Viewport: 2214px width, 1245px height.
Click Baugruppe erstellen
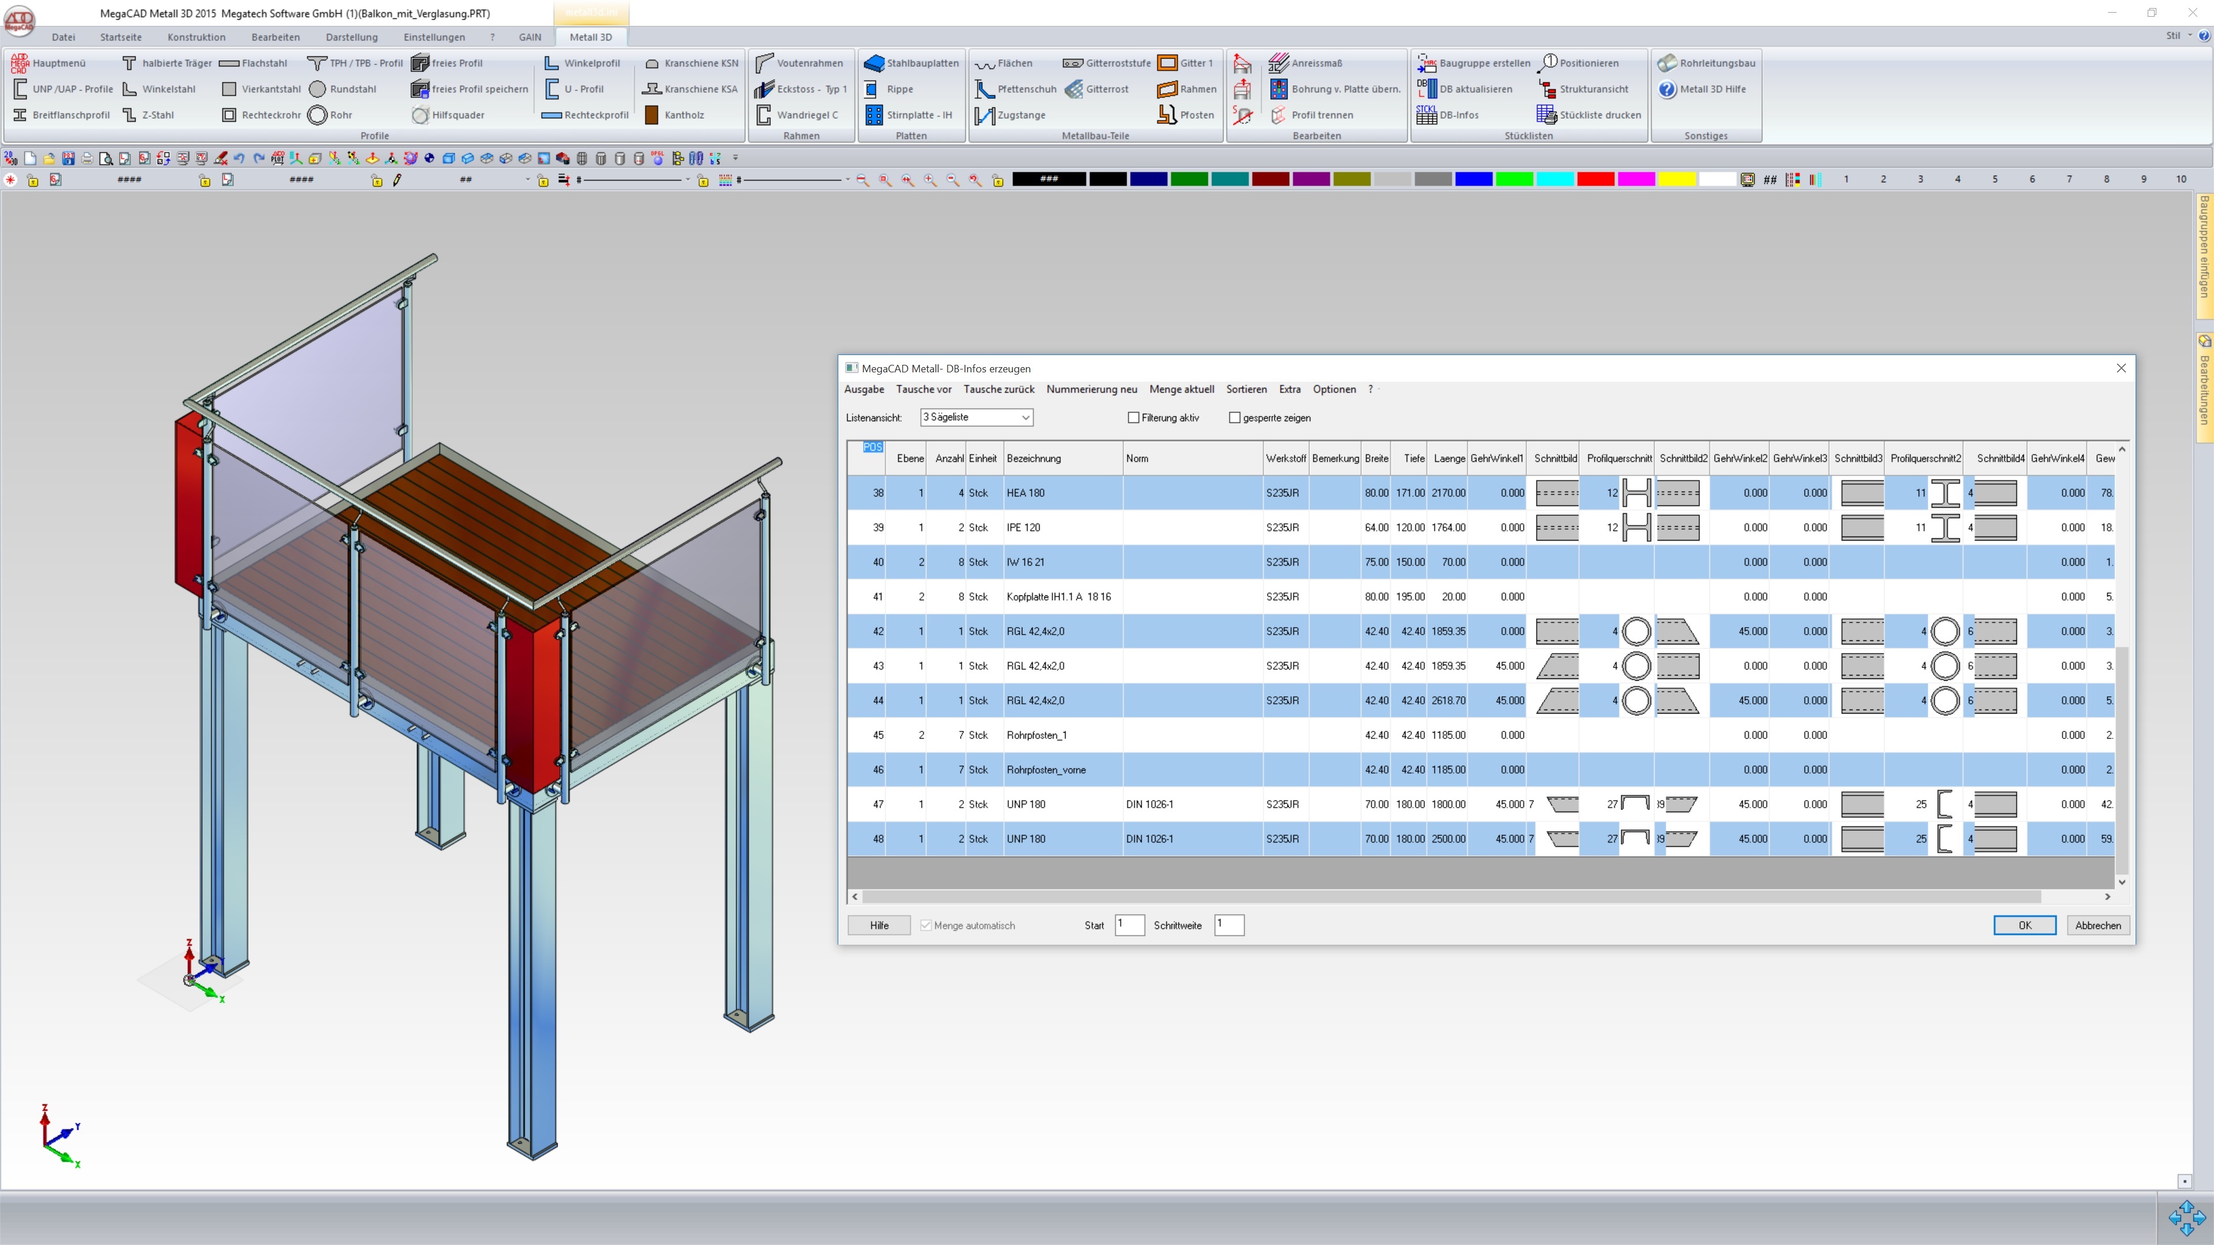(1473, 63)
